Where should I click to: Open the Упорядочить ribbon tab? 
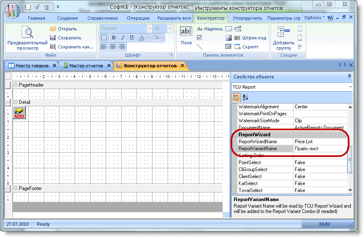tap(247, 18)
